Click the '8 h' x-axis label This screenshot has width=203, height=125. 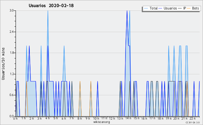click(x=80, y=118)
